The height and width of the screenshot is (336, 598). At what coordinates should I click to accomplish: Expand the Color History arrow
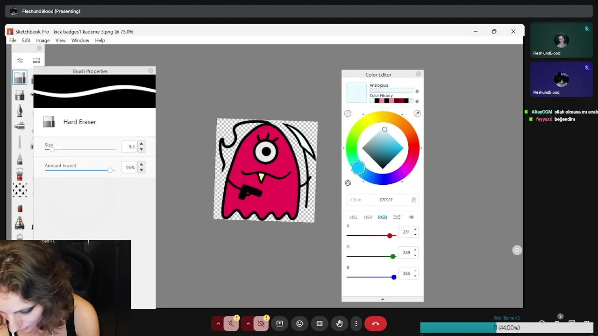pos(417,101)
